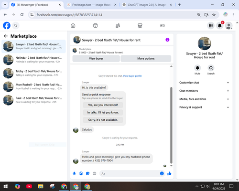The height and width of the screenshot is (191, 239).
Task: Click the chat scroll down arrow
Action: click(x=171, y=166)
